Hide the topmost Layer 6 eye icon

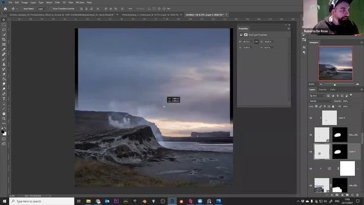[x=311, y=118]
